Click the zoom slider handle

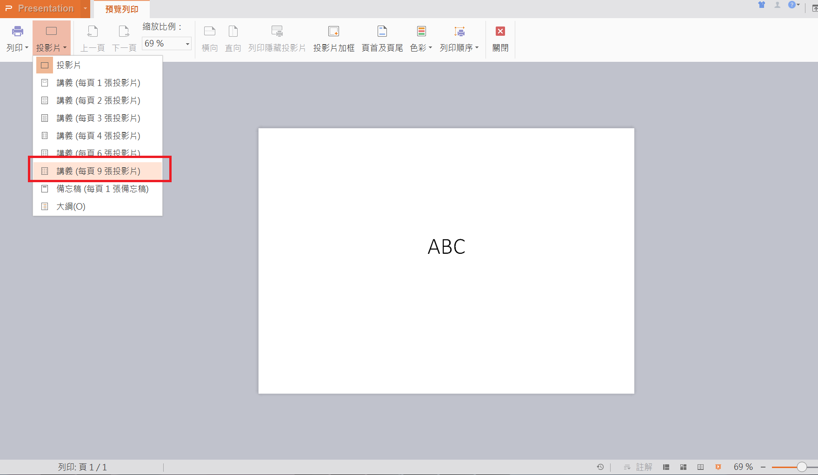[x=802, y=467]
